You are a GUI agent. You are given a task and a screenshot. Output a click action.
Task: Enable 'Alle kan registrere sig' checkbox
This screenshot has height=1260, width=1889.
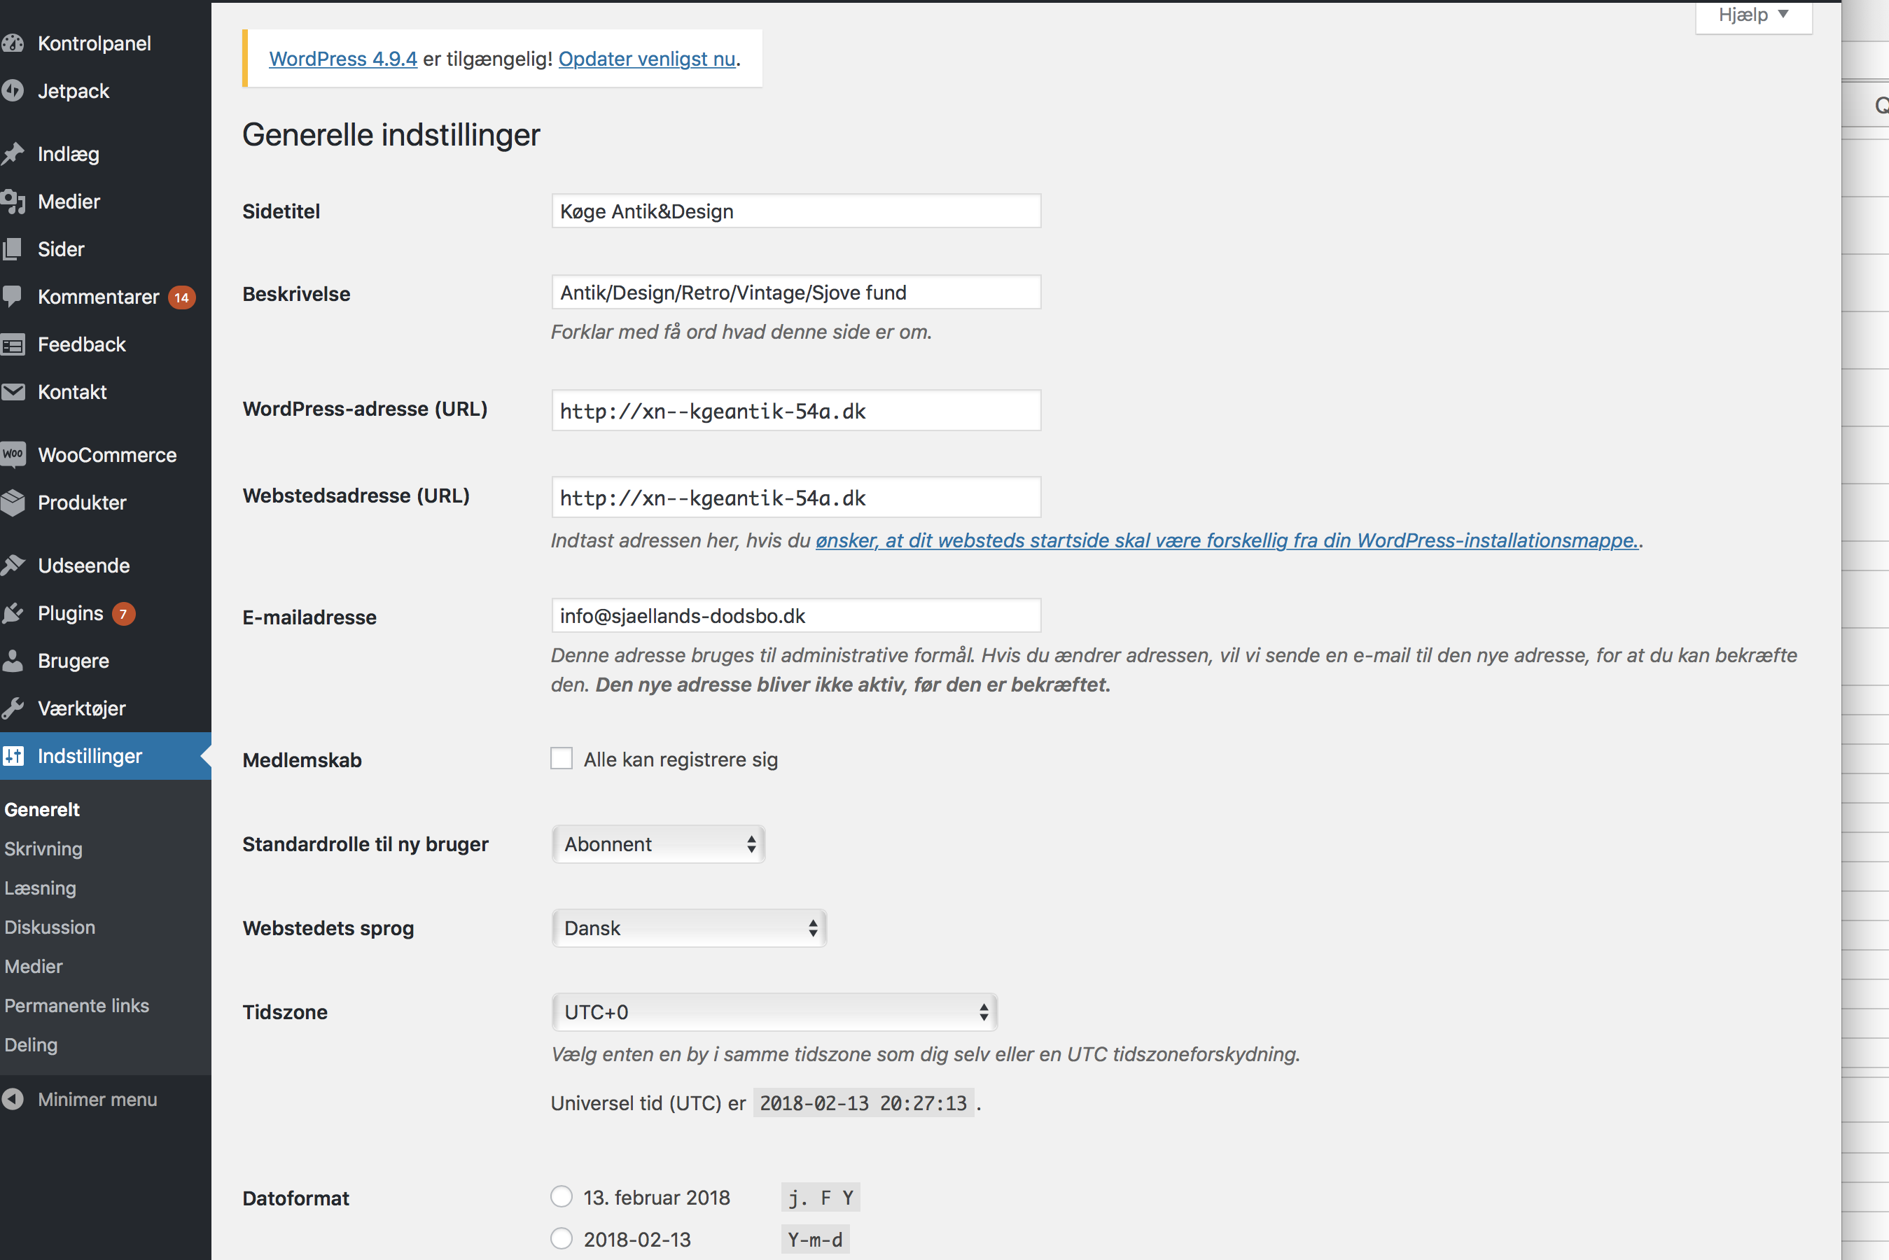click(x=561, y=759)
